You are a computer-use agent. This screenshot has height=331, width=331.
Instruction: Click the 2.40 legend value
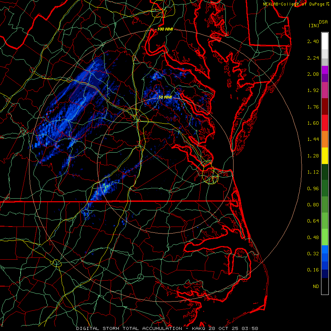313,41
